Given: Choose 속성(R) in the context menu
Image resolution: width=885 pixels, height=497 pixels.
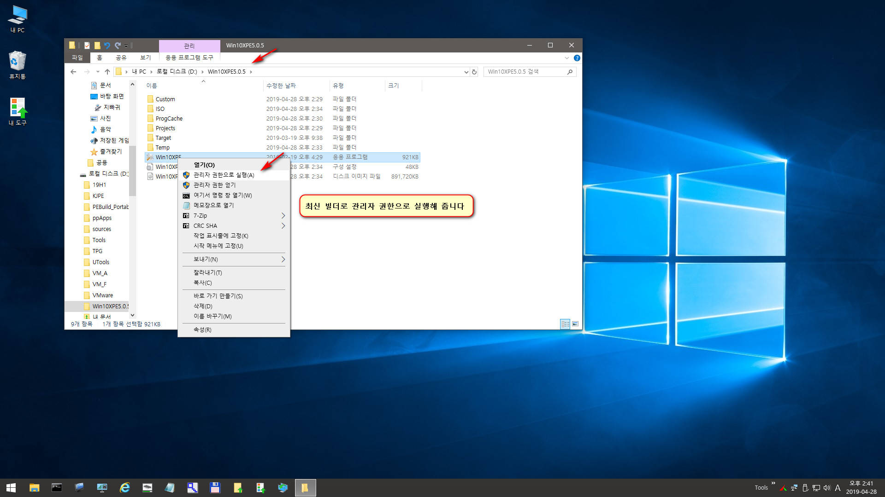Looking at the screenshot, I should pos(234,329).
